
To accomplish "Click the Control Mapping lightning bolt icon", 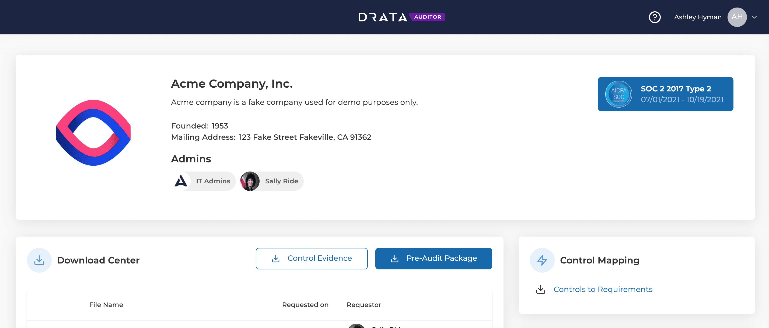I will (542, 260).
